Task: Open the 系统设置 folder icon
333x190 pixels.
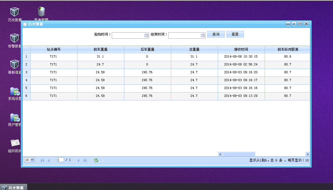Action: (x=15, y=91)
